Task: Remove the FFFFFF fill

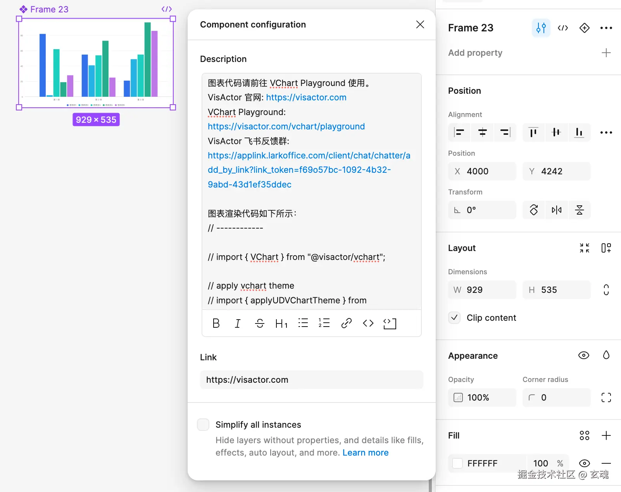Action: coord(606,463)
